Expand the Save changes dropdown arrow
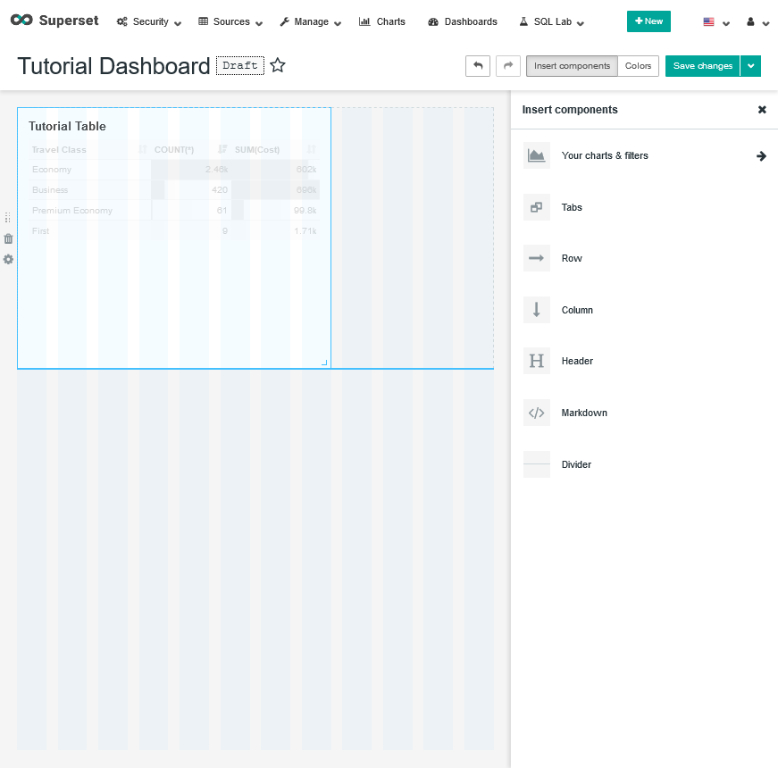The width and height of the screenshot is (778, 768). [750, 66]
